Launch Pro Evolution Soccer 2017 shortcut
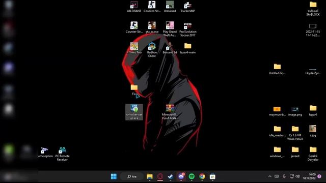 click(x=188, y=29)
